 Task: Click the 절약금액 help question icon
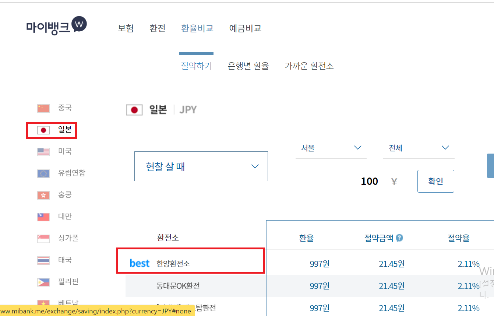pyautogui.click(x=399, y=238)
